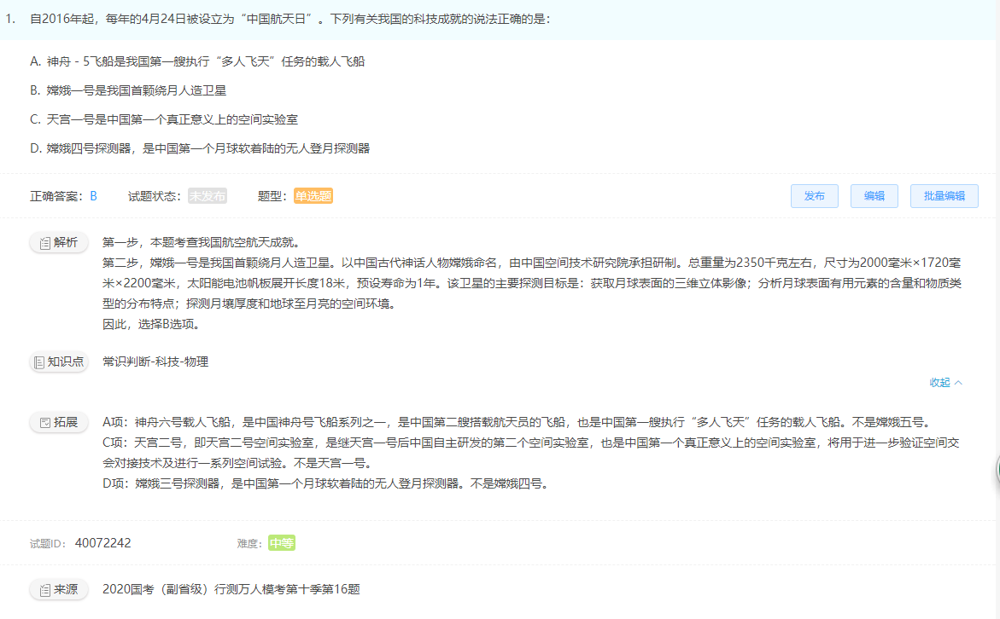The image size is (1000, 619).
Task: Click the 第一步 analysis line
Action: click(202, 243)
